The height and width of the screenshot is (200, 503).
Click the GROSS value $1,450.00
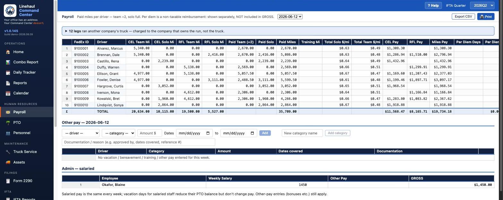coord(483,185)
